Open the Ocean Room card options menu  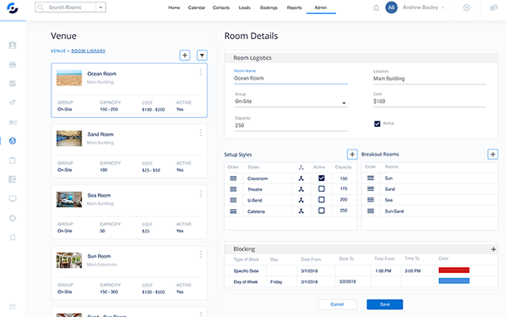point(201,72)
